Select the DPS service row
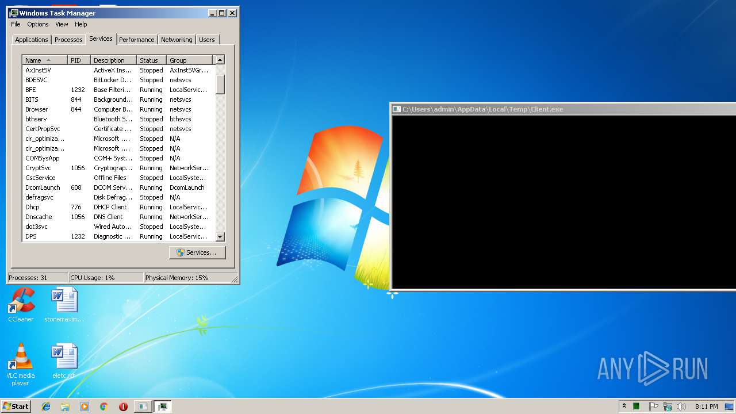This screenshot has height=414, width=736. click(118, 236)
